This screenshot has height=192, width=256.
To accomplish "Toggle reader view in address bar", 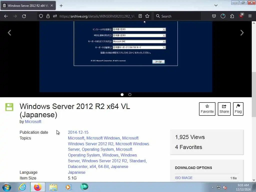I will [x=140, y=16].
